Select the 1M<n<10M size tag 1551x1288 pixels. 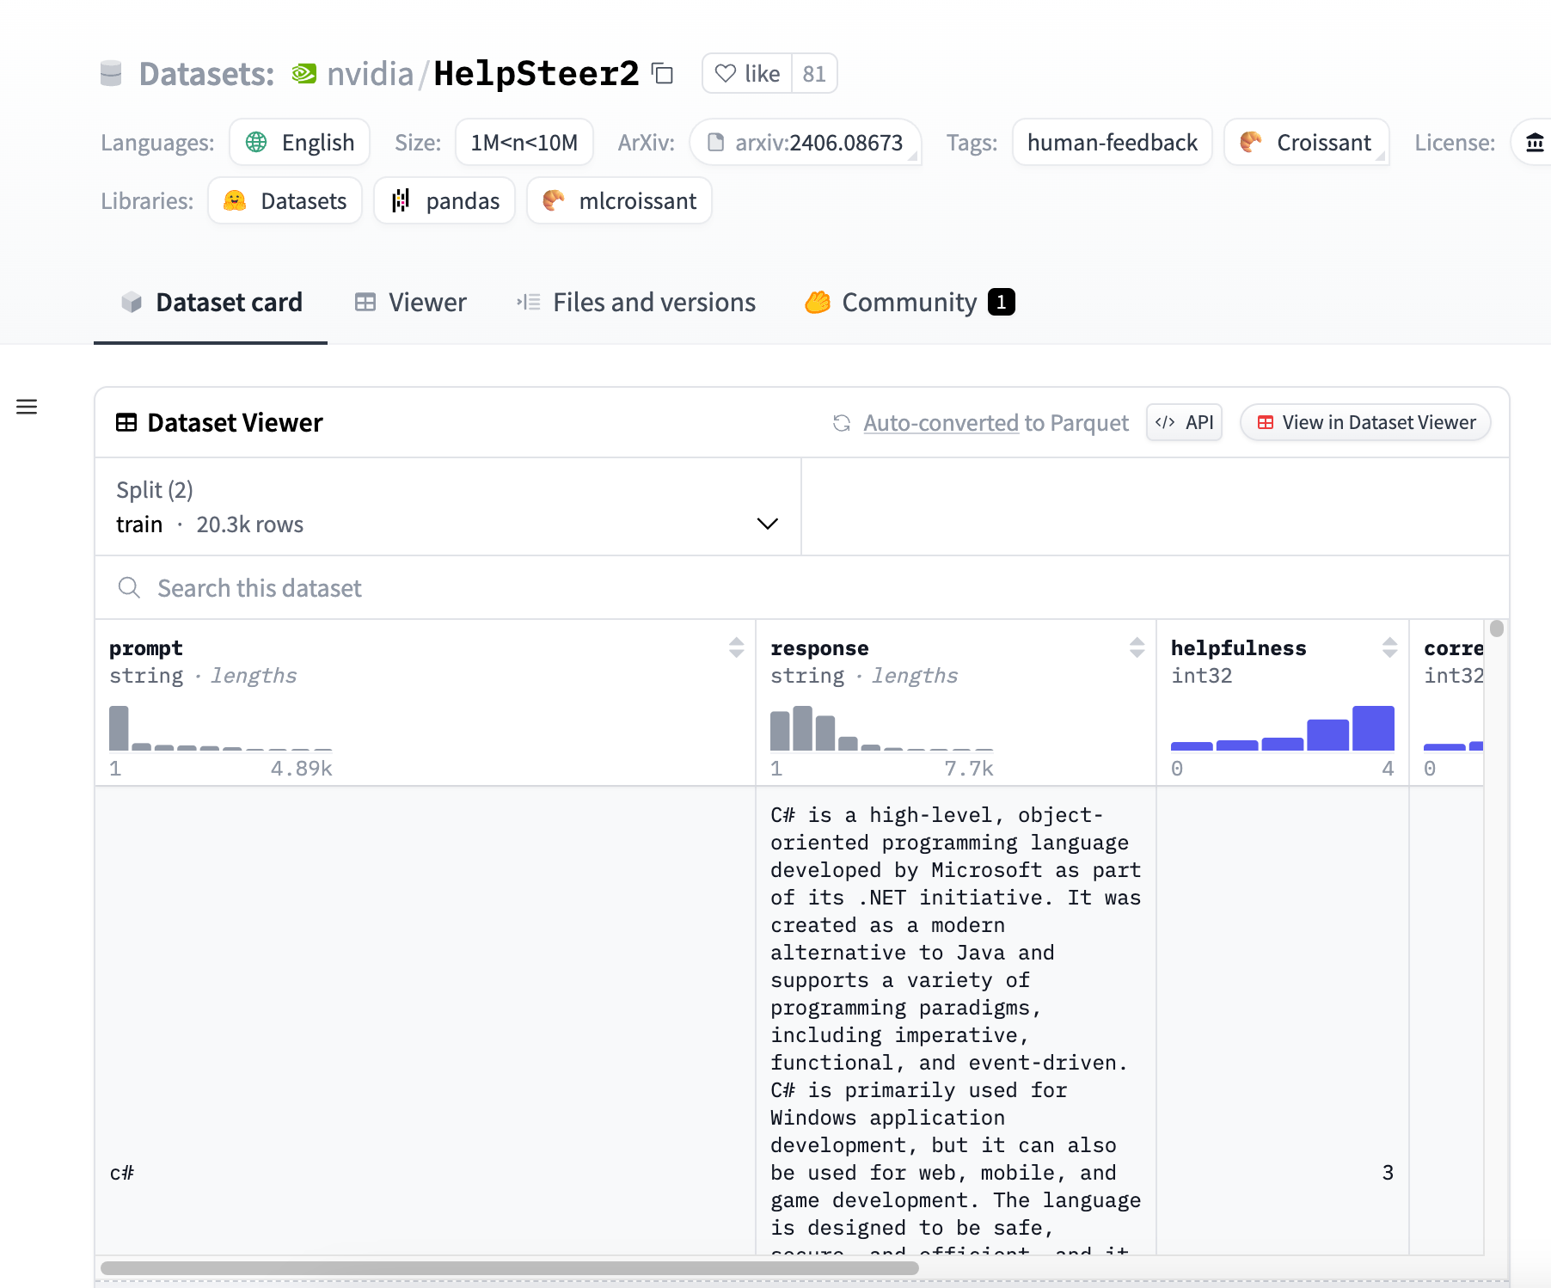pos(524,142)
